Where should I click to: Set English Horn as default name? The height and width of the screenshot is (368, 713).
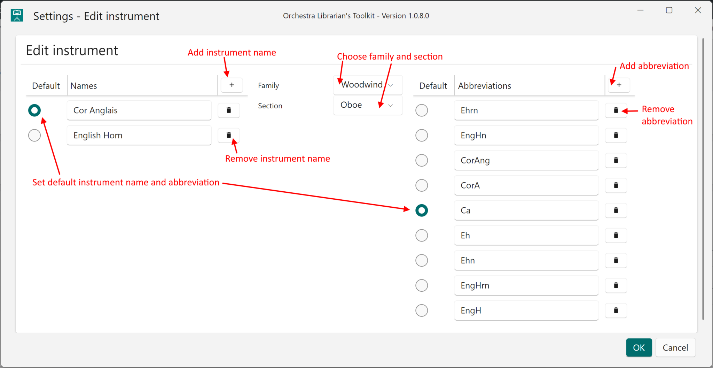coord(34,135)
